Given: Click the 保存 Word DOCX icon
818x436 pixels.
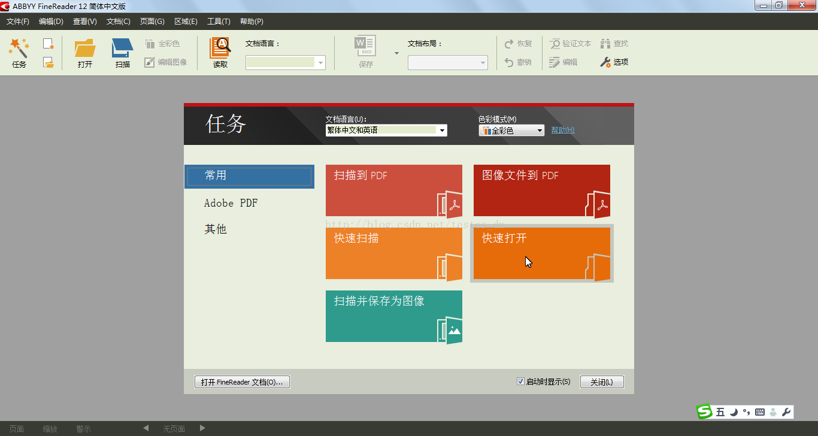Looking at the screenshot, I should coord(366,47).
